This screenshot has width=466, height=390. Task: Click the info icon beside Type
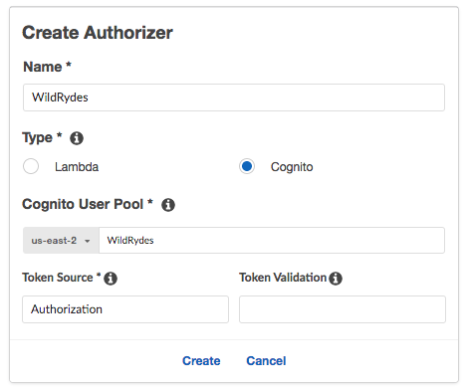[77, 138]
